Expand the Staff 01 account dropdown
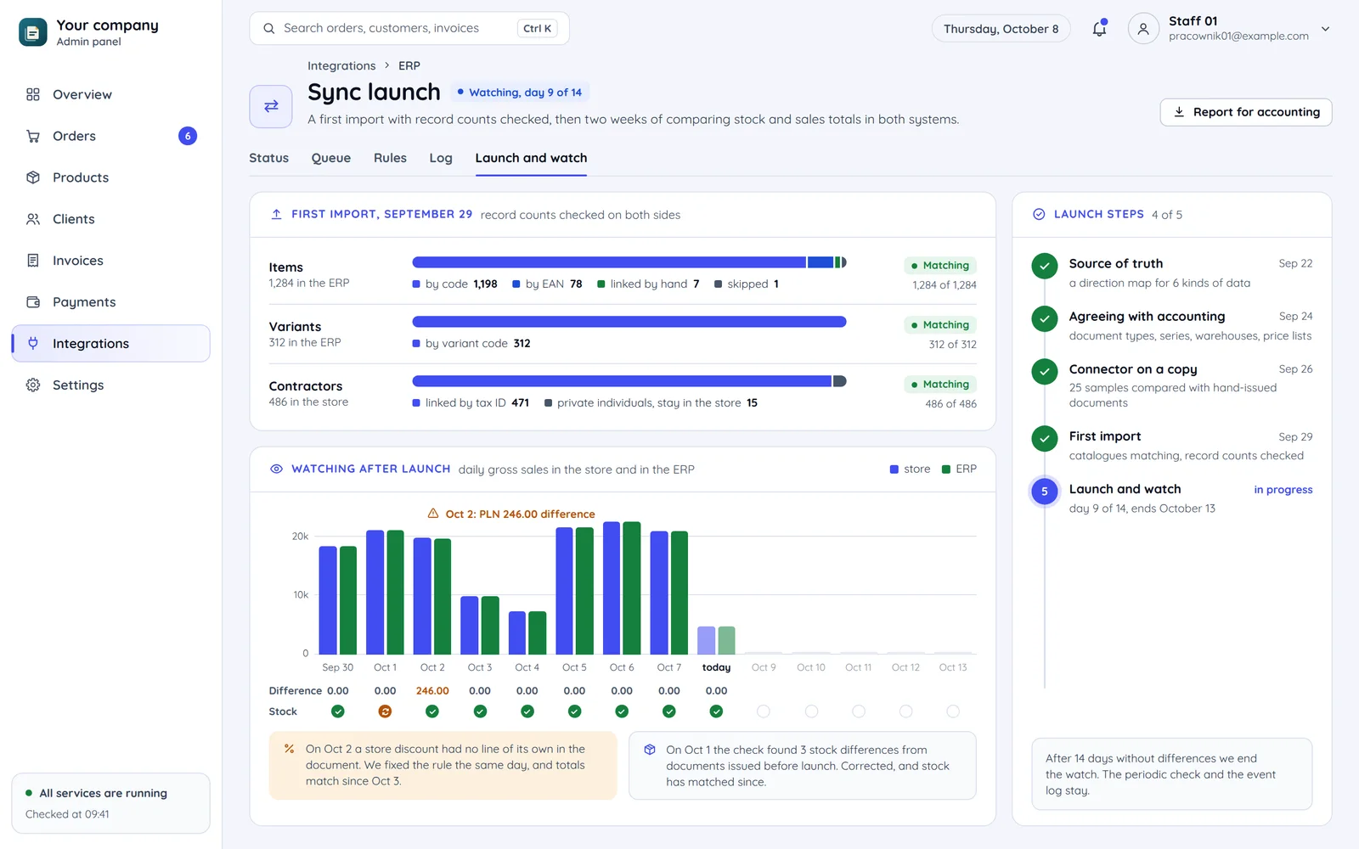This screenshot has height=849, width=1359. pos(1325,29)
